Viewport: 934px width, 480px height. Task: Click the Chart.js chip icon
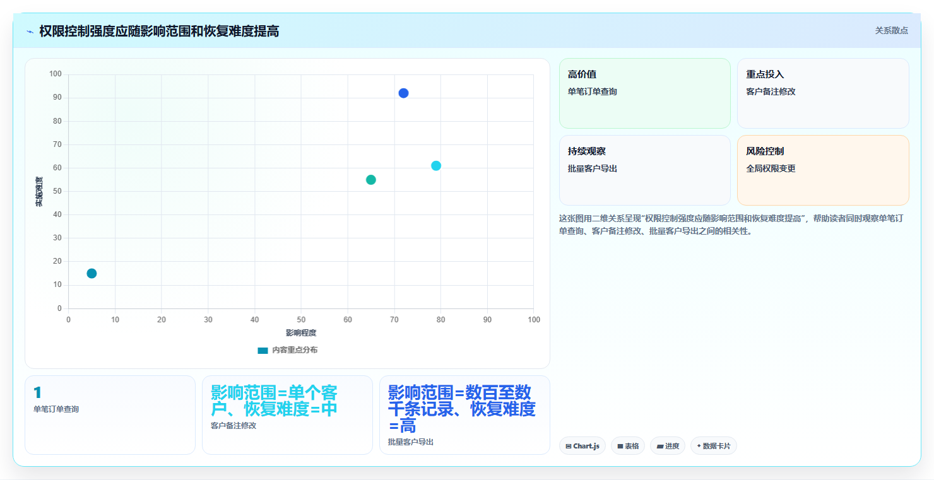pos(569,446)
